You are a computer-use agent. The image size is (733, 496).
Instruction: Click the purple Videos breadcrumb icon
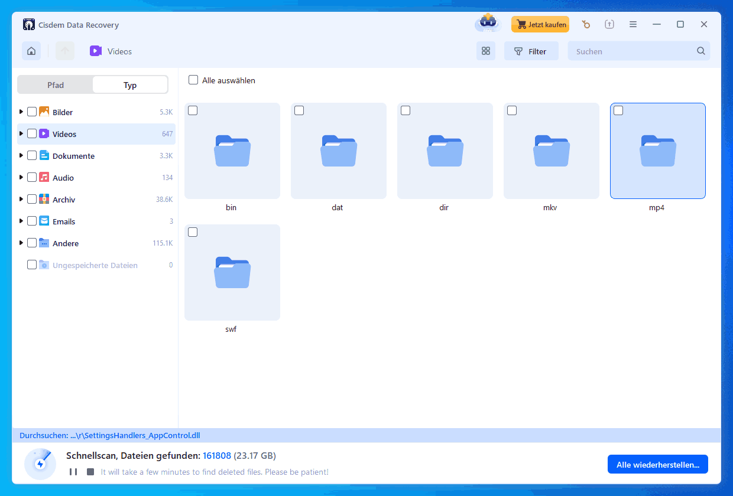pos(96,51)
